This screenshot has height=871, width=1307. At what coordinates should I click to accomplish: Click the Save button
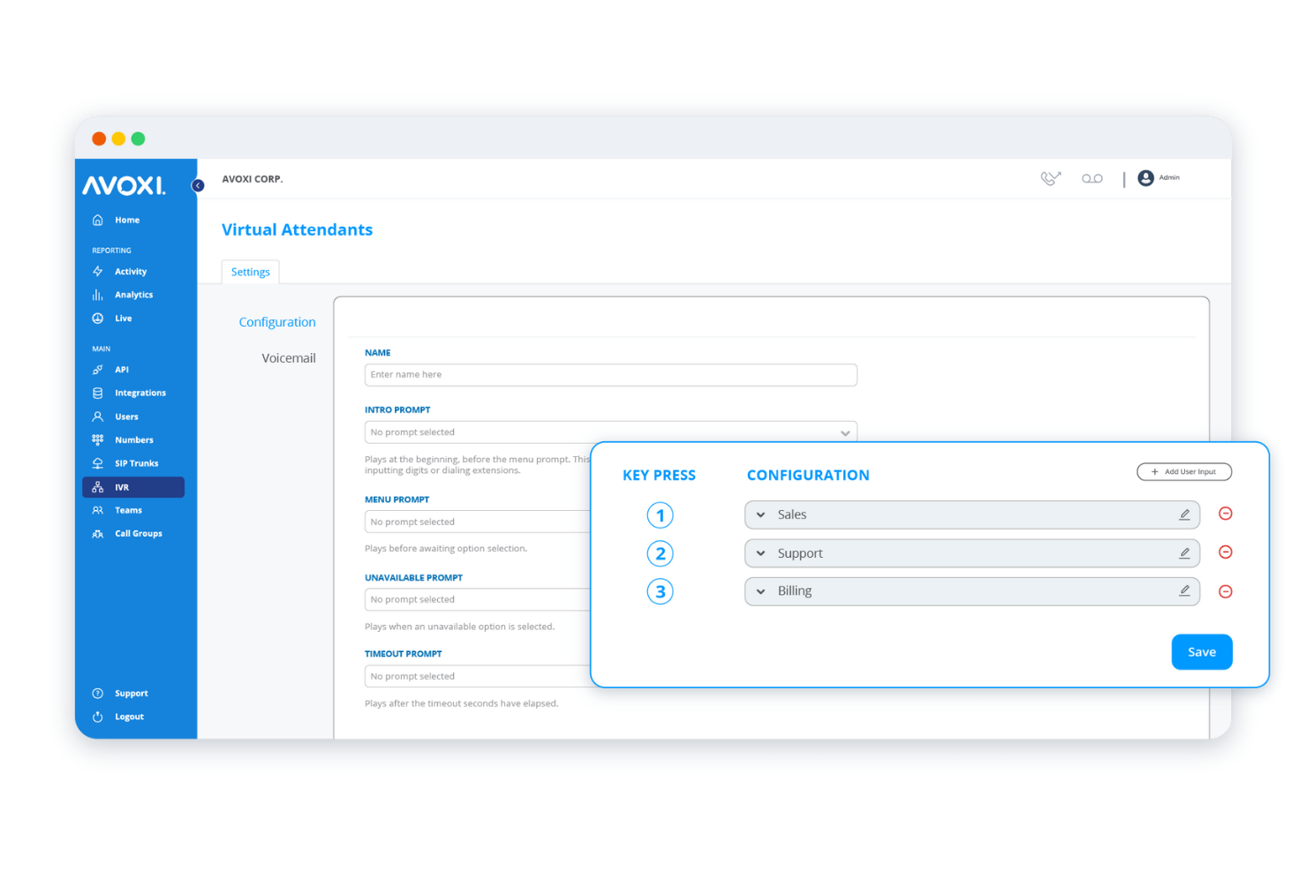click(1202, 652)
